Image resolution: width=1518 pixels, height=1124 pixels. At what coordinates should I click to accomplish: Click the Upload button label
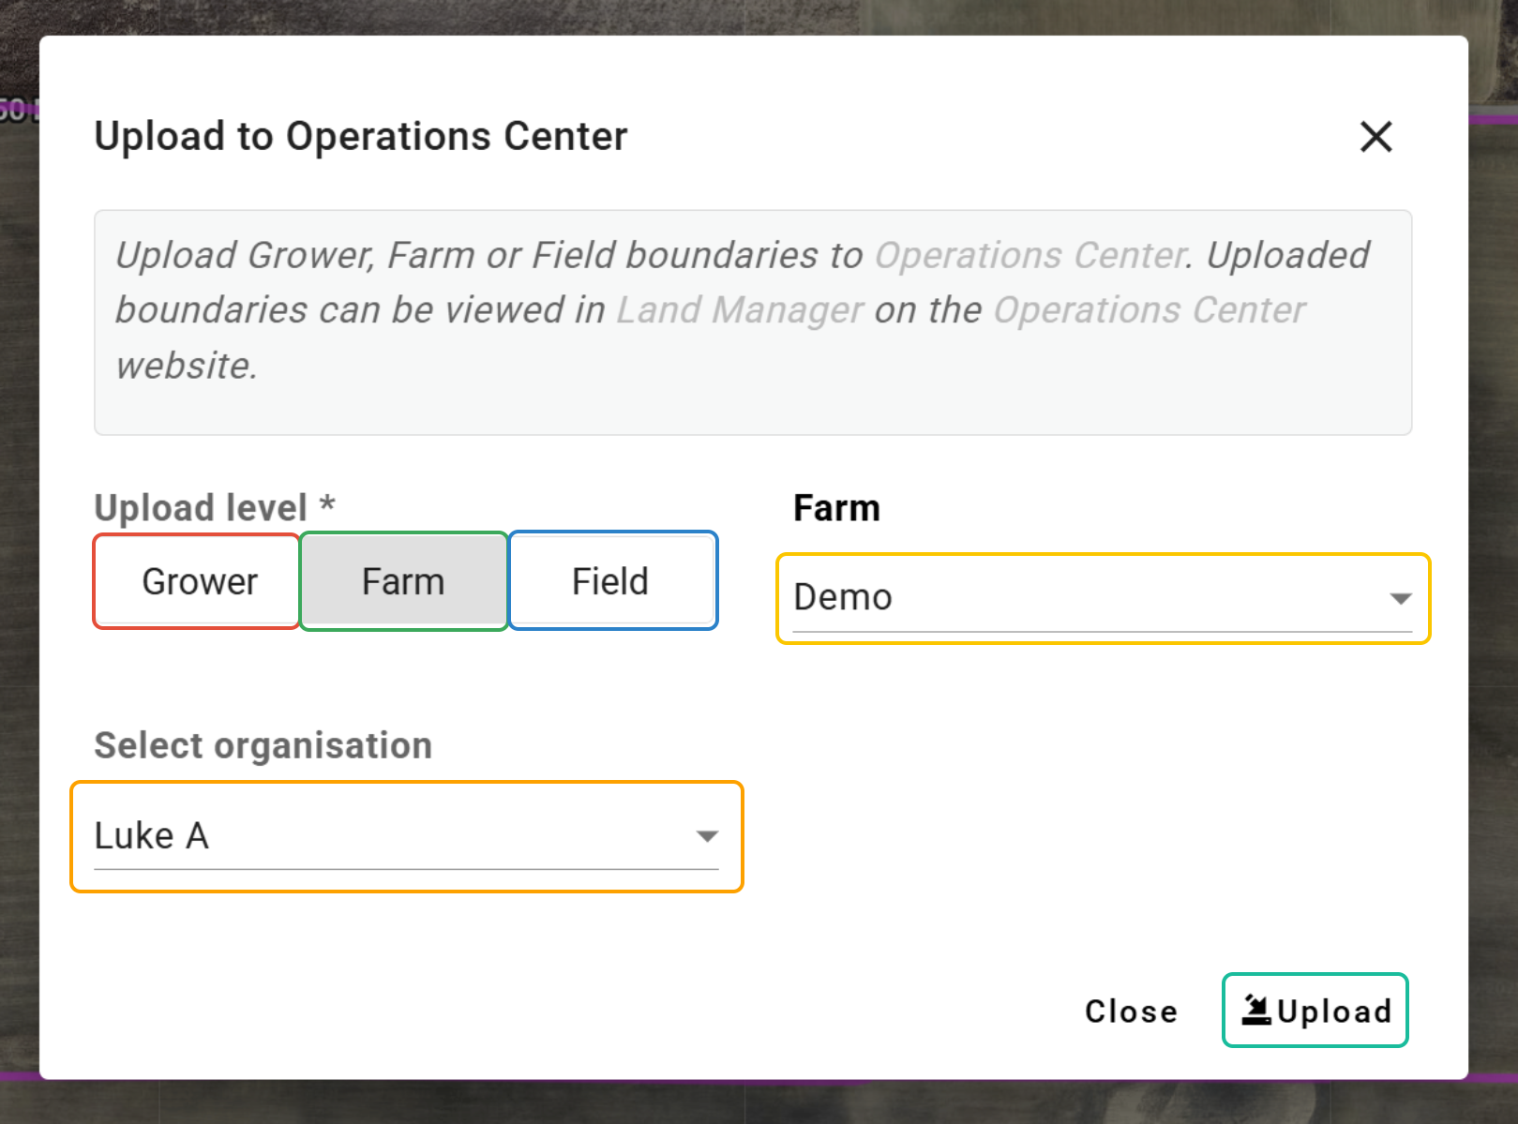[x=1333, y=1012]
